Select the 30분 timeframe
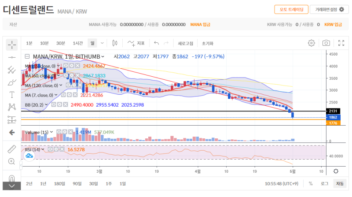352x197 pixels. [x=61, y=43]
